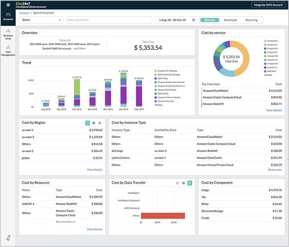Viewport: 289px width, 247px height.
Task: Click the Dec 2018 trend bar
Action: point(108,94)
